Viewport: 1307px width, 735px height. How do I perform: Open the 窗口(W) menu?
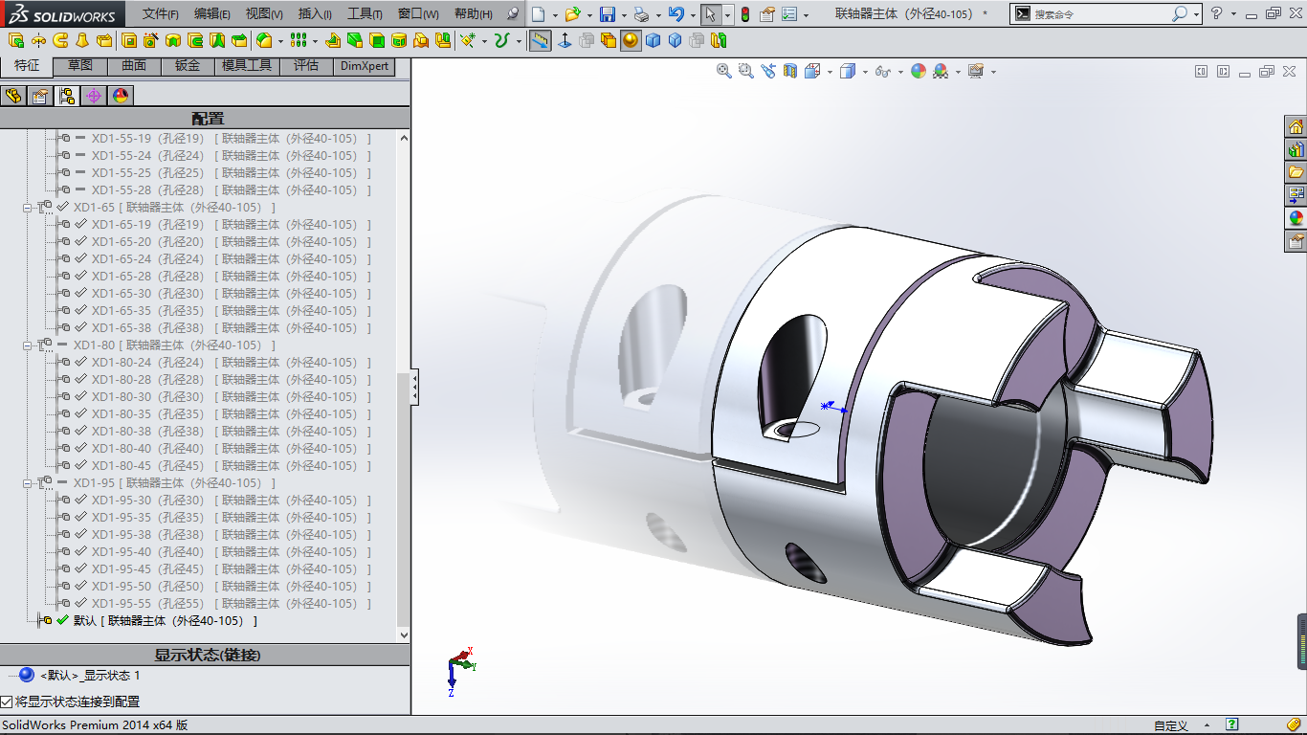418,14
